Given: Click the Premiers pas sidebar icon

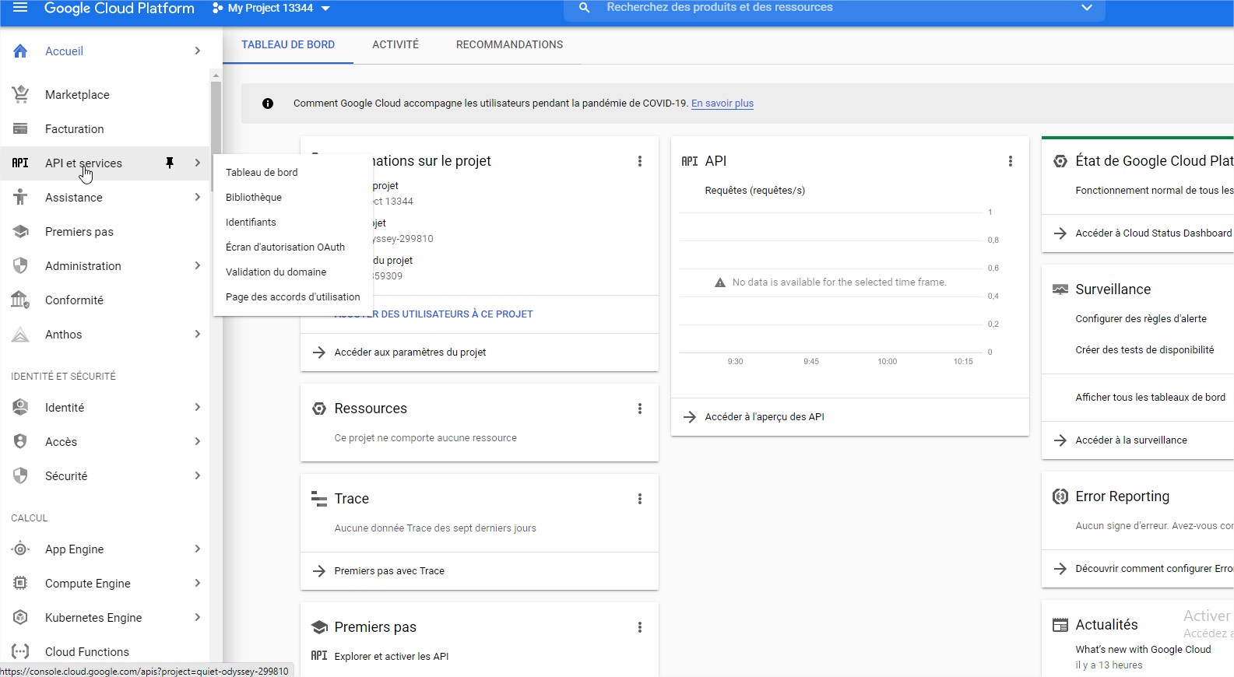Looking at the screenshot, I should (20, 232).
